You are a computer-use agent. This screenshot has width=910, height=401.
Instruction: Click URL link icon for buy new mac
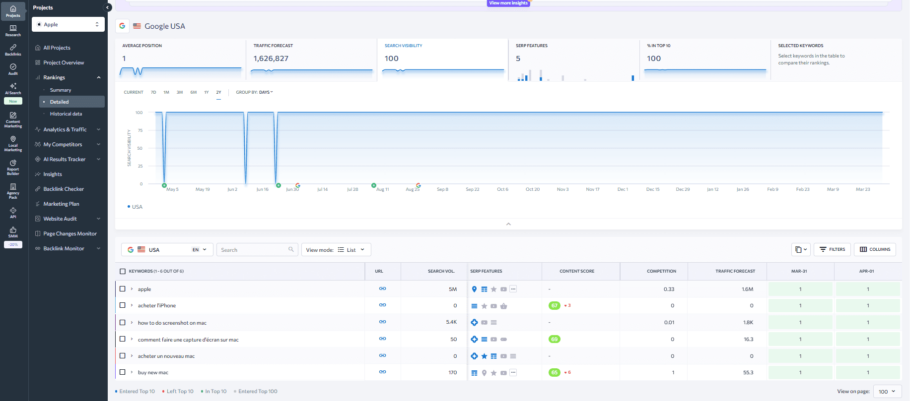point(382,372)
